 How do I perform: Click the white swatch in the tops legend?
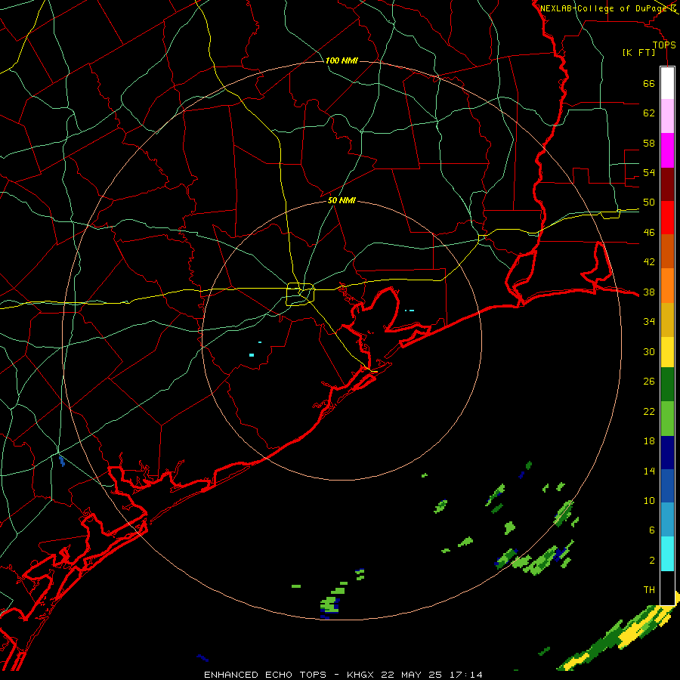point(667,83)
